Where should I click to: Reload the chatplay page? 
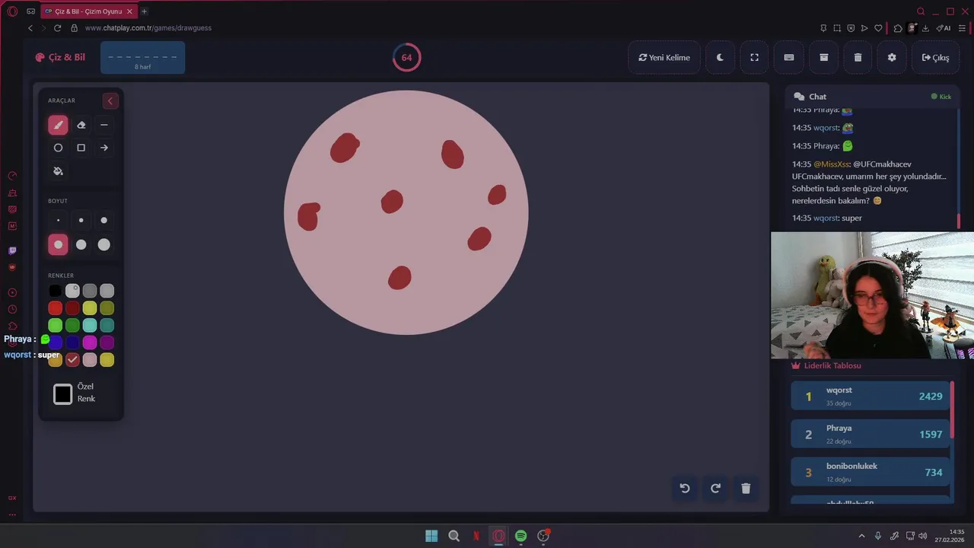(57, 28)
